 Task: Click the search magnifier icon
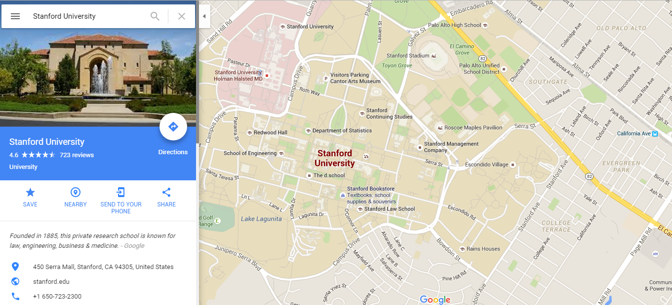pos(155,16)
